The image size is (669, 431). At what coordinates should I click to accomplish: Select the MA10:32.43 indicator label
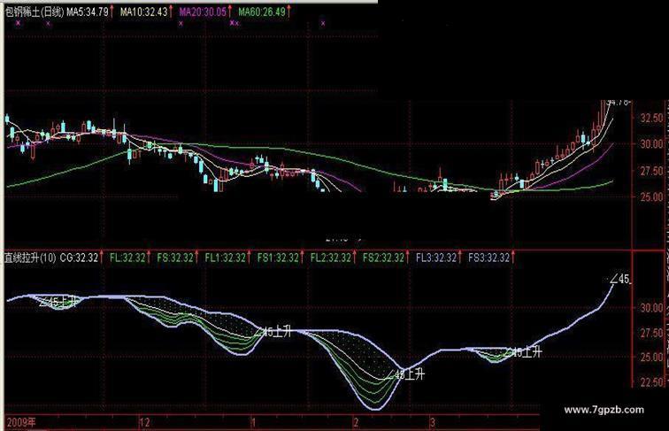pos(143,12)
